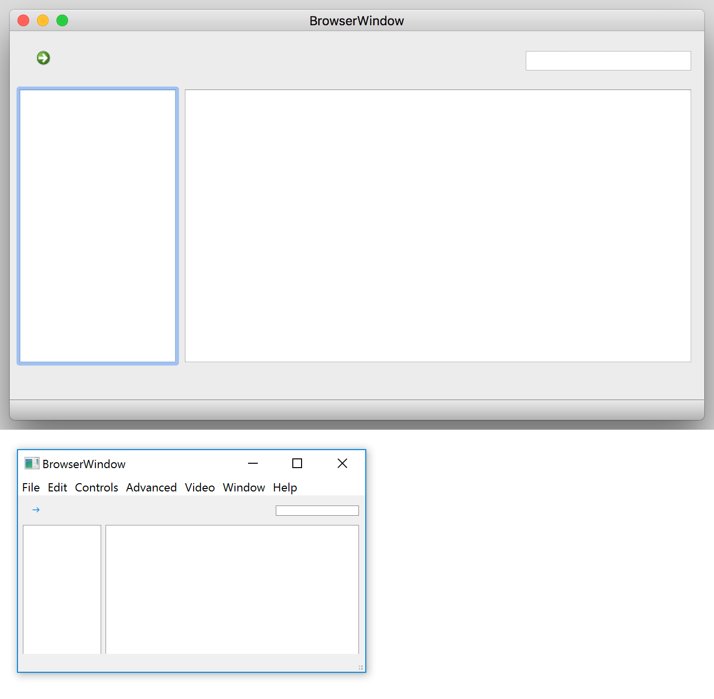Click the BrowserWindow app icon in Windows title bar
Screen dimensions: 714x699
32,464
